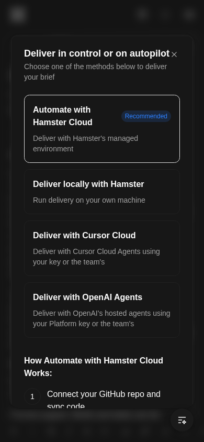Screen dimensions: 204x442
Task: Open the sparkle list floating button
Action: [x=182, y=420]
